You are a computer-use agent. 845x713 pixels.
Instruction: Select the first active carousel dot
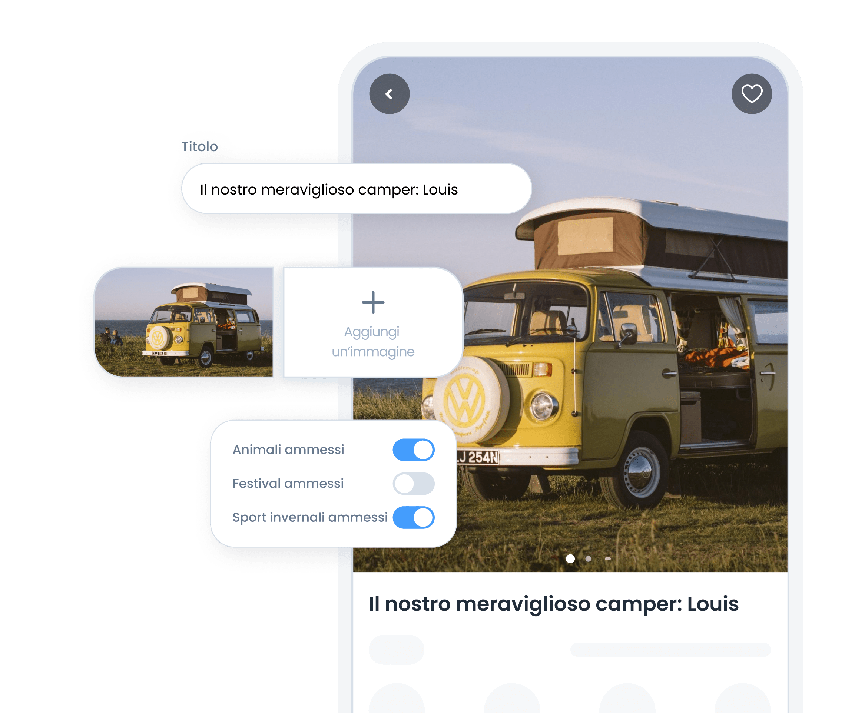570,558
